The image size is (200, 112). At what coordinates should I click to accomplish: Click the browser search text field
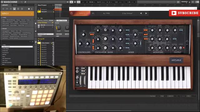pos(16,41)
